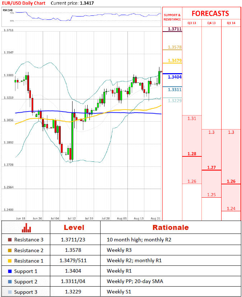Click the SUPPORT & RESISTANCE header
This screenshot has width=242, height=297.
(x=172, y=17)
